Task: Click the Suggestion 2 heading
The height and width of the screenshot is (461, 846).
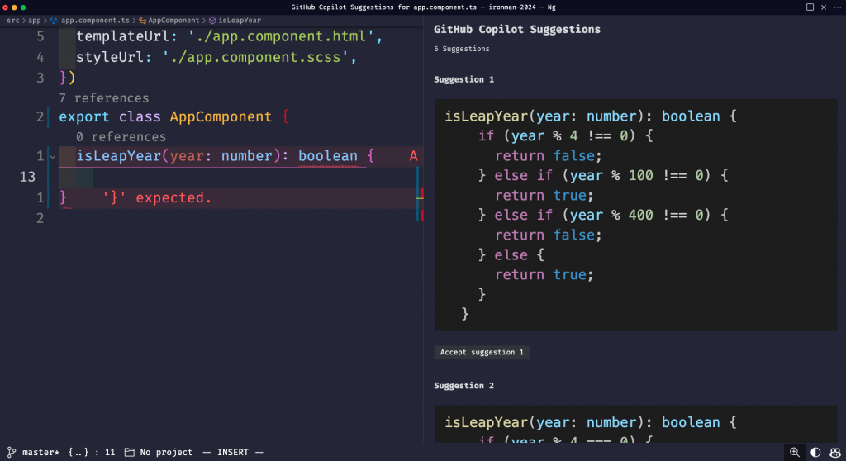Action: [x=464, y=386]
